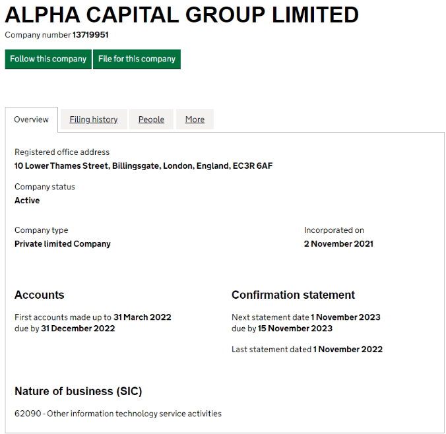
Task: Open the More tab
Action: pyautogui.click(x=195, y=119)
